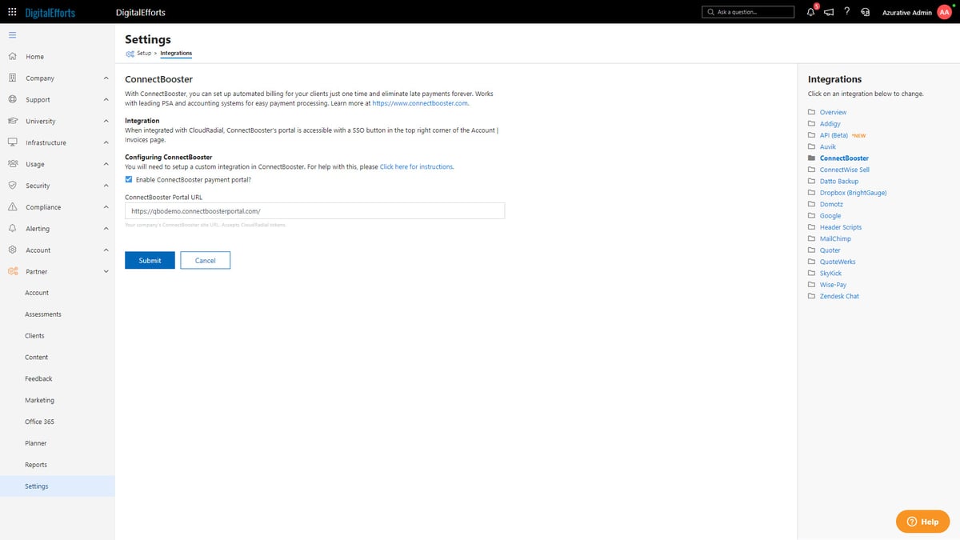Select the Settings menu item
Screen dimensions: 960x540
pos(57,486)
